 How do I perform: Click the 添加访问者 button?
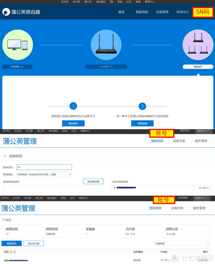[34, 244]
